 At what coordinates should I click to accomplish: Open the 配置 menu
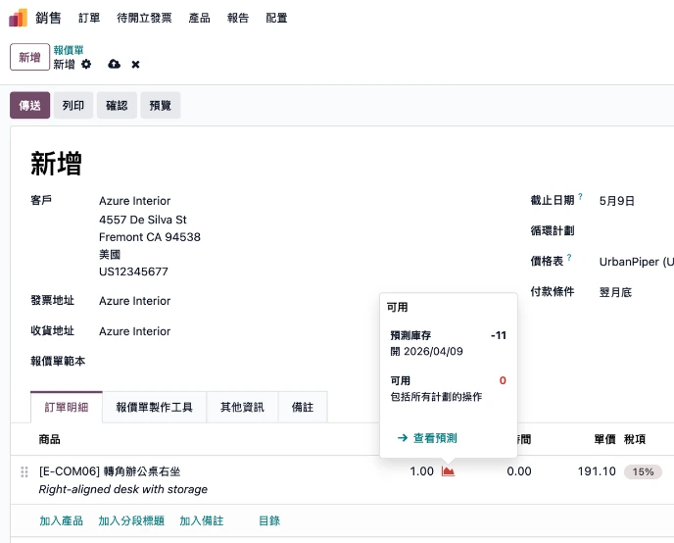(276, 18)
